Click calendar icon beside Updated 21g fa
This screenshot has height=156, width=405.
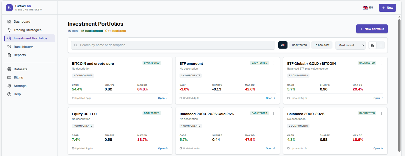(x=73, y=148)
